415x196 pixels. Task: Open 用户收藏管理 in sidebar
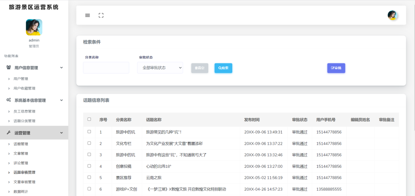[x=24, y=88]
